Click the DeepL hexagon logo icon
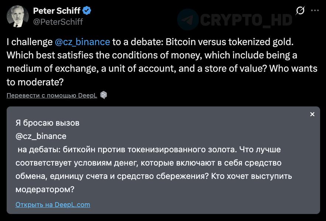Image resolution: width=326 pixels, height=221 pixels. tap(104, 95)
